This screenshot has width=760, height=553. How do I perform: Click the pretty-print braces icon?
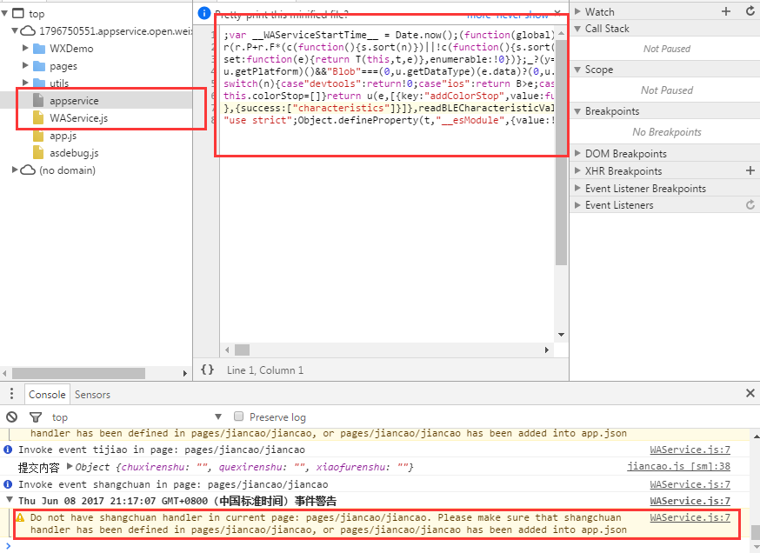tap(207, 370)
